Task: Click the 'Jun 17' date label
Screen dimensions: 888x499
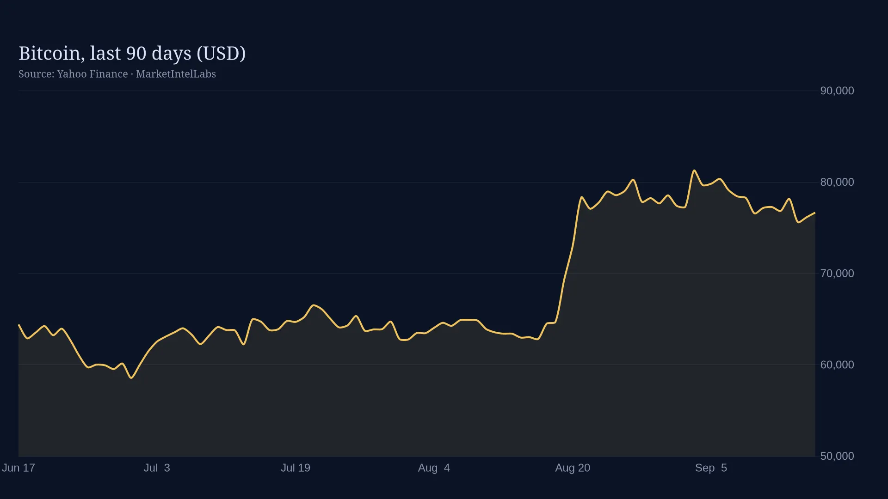Action: click(x=18, y=468)
